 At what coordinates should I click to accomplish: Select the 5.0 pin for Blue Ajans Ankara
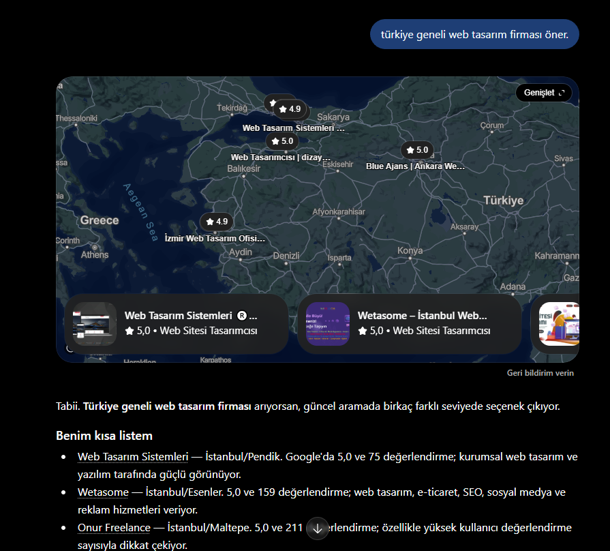tap(417, 150)
